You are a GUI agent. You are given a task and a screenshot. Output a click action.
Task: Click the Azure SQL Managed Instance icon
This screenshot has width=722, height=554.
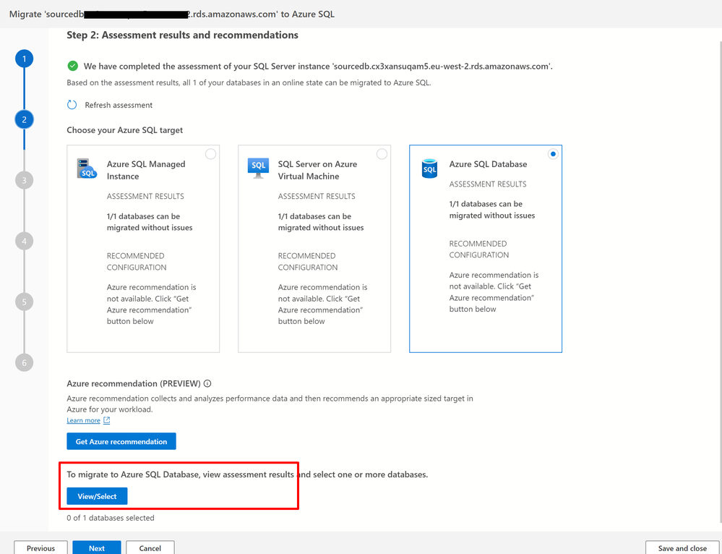point(87,169)
